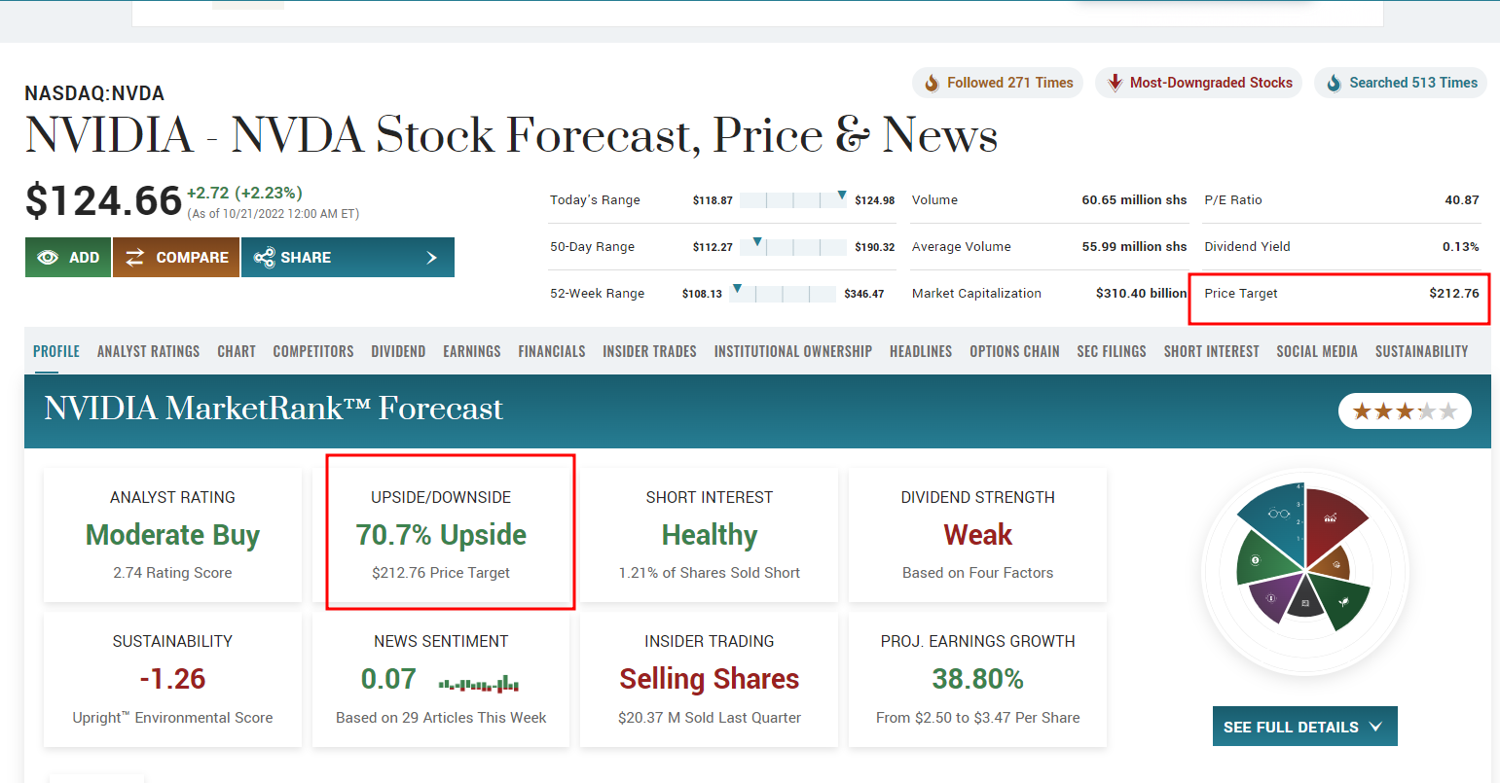View the FINANCIALS tab
The image size is (1500, 783).
point(552,351)
